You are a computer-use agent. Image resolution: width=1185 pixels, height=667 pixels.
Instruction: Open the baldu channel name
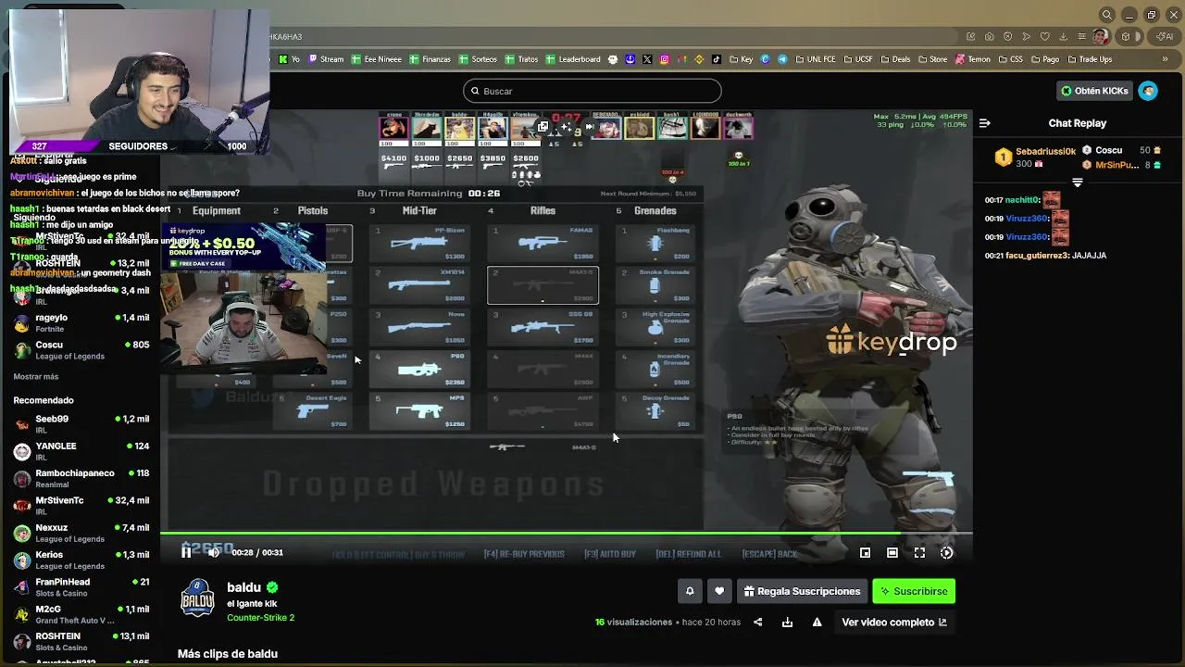point(243,587)
